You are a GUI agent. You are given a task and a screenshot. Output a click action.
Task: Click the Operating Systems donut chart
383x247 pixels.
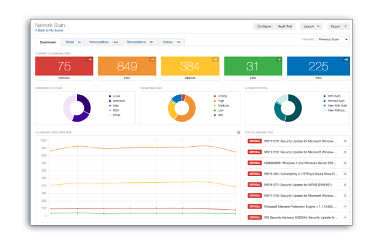[77, 108]
